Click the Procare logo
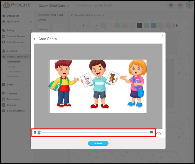The image size is (195, 164). [17, 5]
